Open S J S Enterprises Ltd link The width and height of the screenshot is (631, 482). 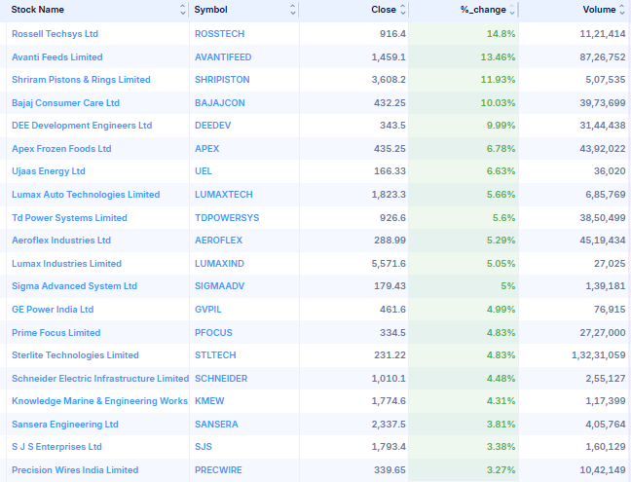56,447
